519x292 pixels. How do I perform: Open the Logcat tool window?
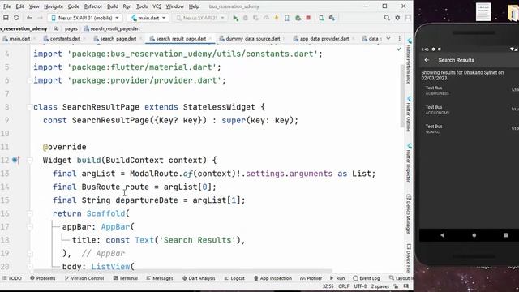[234, 278]
